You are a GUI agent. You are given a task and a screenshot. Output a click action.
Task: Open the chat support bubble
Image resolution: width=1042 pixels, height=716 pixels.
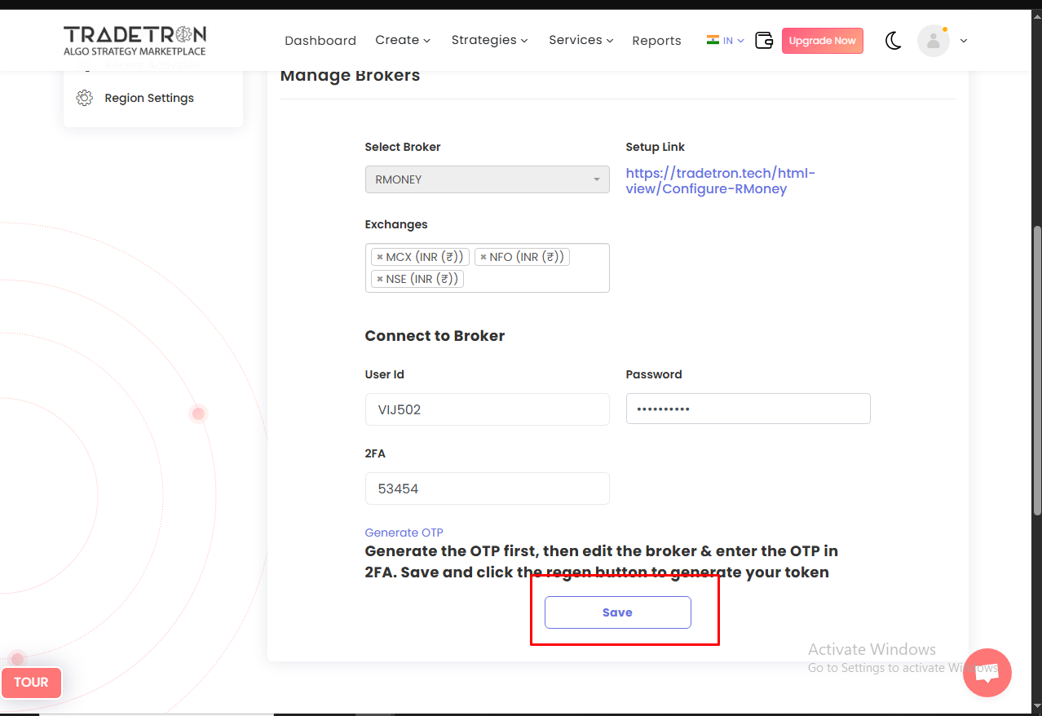click(987, 673)
